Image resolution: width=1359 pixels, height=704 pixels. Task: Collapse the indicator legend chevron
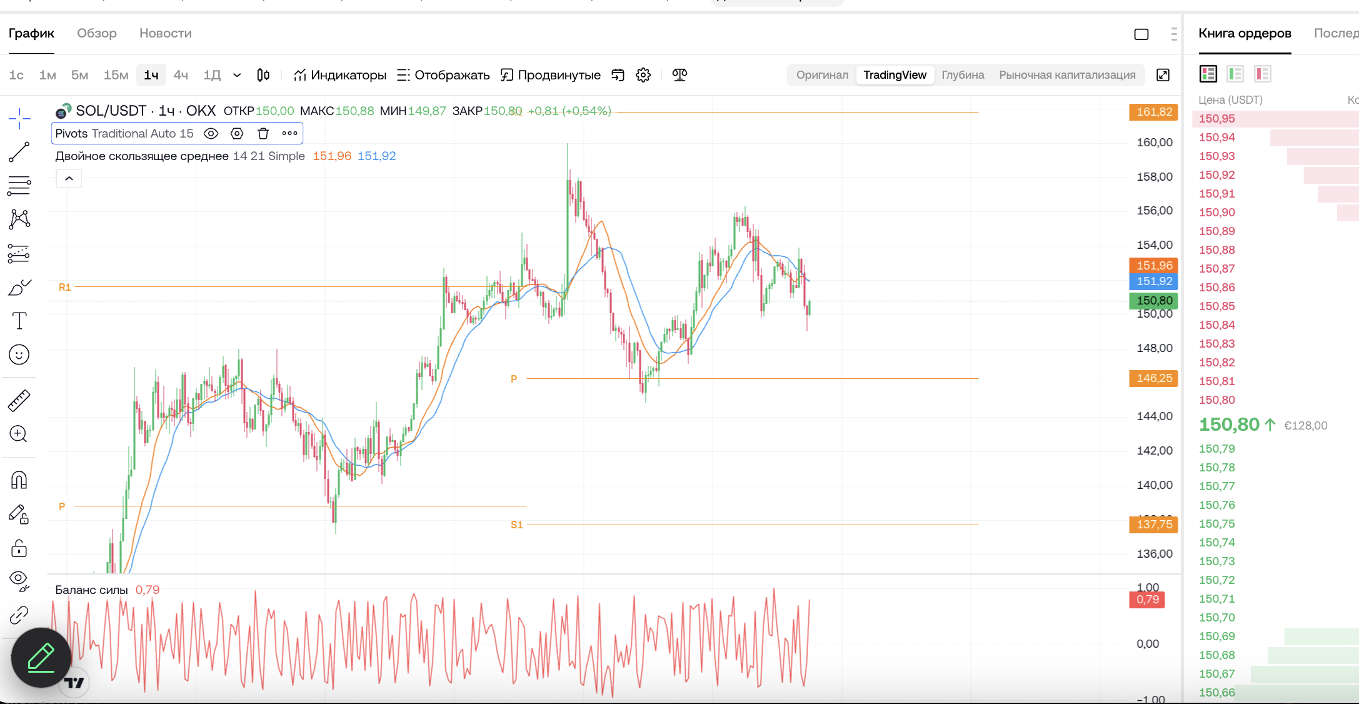point(69,179)
